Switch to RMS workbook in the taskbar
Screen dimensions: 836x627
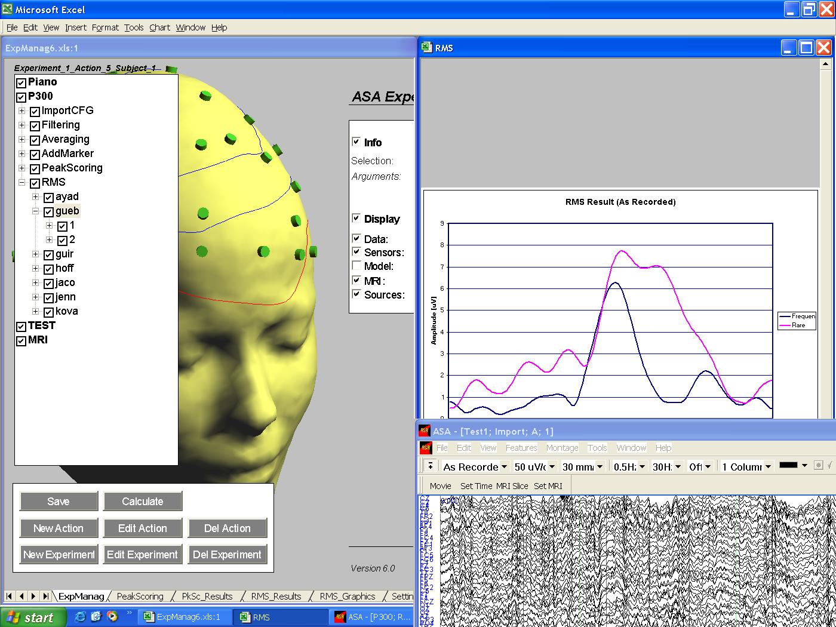coord(279,617)
